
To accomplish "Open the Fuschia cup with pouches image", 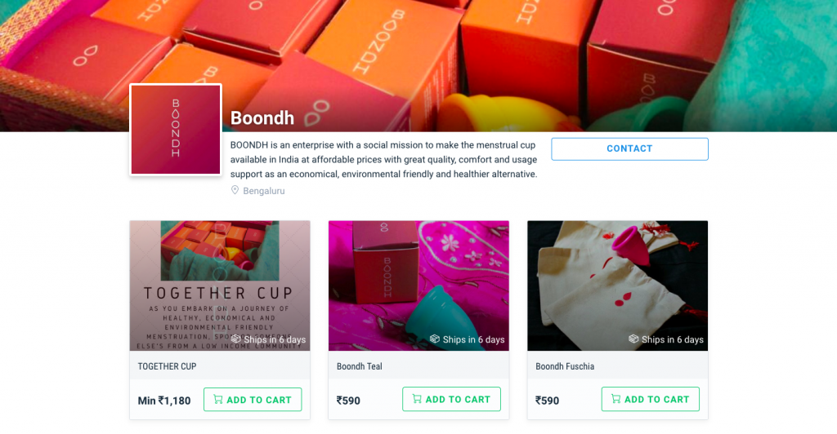I will tap(618, 286).
